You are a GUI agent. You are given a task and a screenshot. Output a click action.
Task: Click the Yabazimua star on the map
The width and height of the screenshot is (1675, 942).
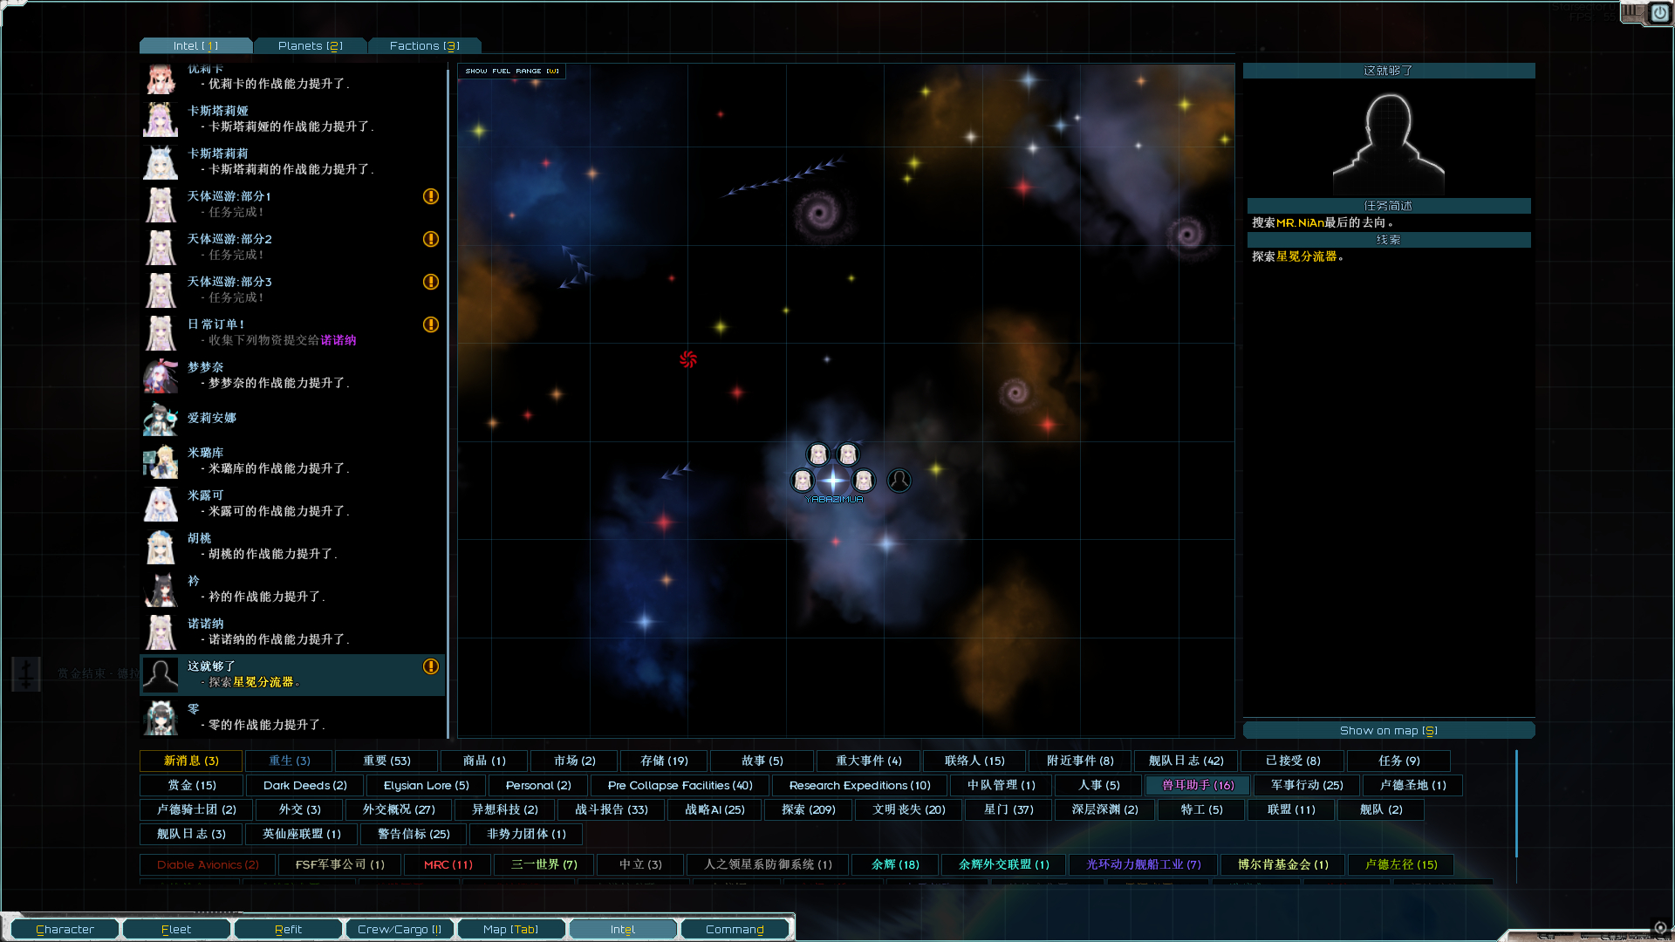pos(833,481)
